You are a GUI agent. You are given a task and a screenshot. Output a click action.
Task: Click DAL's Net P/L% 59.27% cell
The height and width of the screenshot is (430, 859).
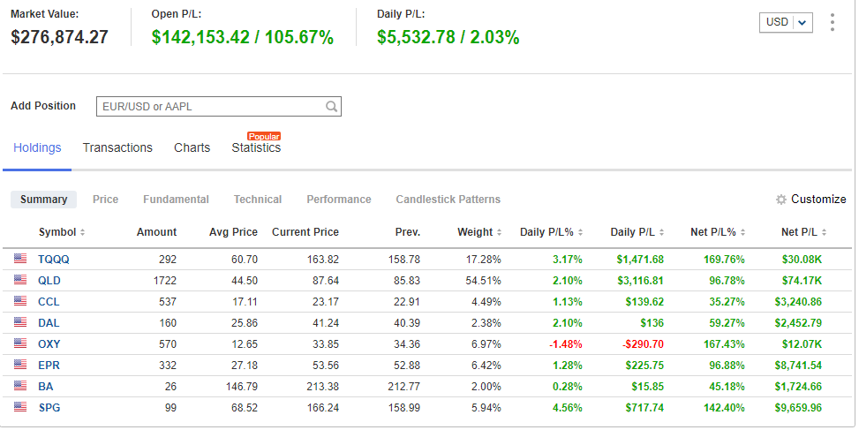(x=727, y=322)
